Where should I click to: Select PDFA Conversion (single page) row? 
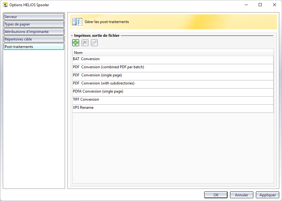click(173, 92)
